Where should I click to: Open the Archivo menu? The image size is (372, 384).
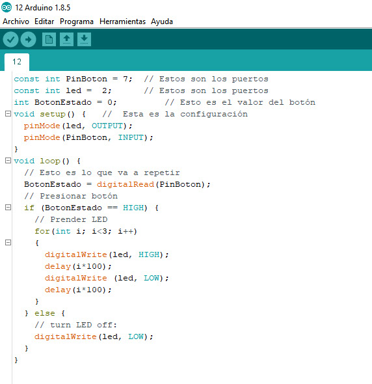point(16,21)
